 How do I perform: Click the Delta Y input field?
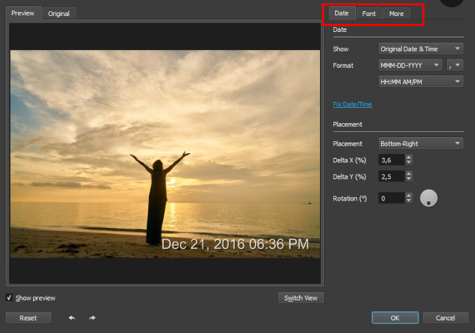(392, 176)
